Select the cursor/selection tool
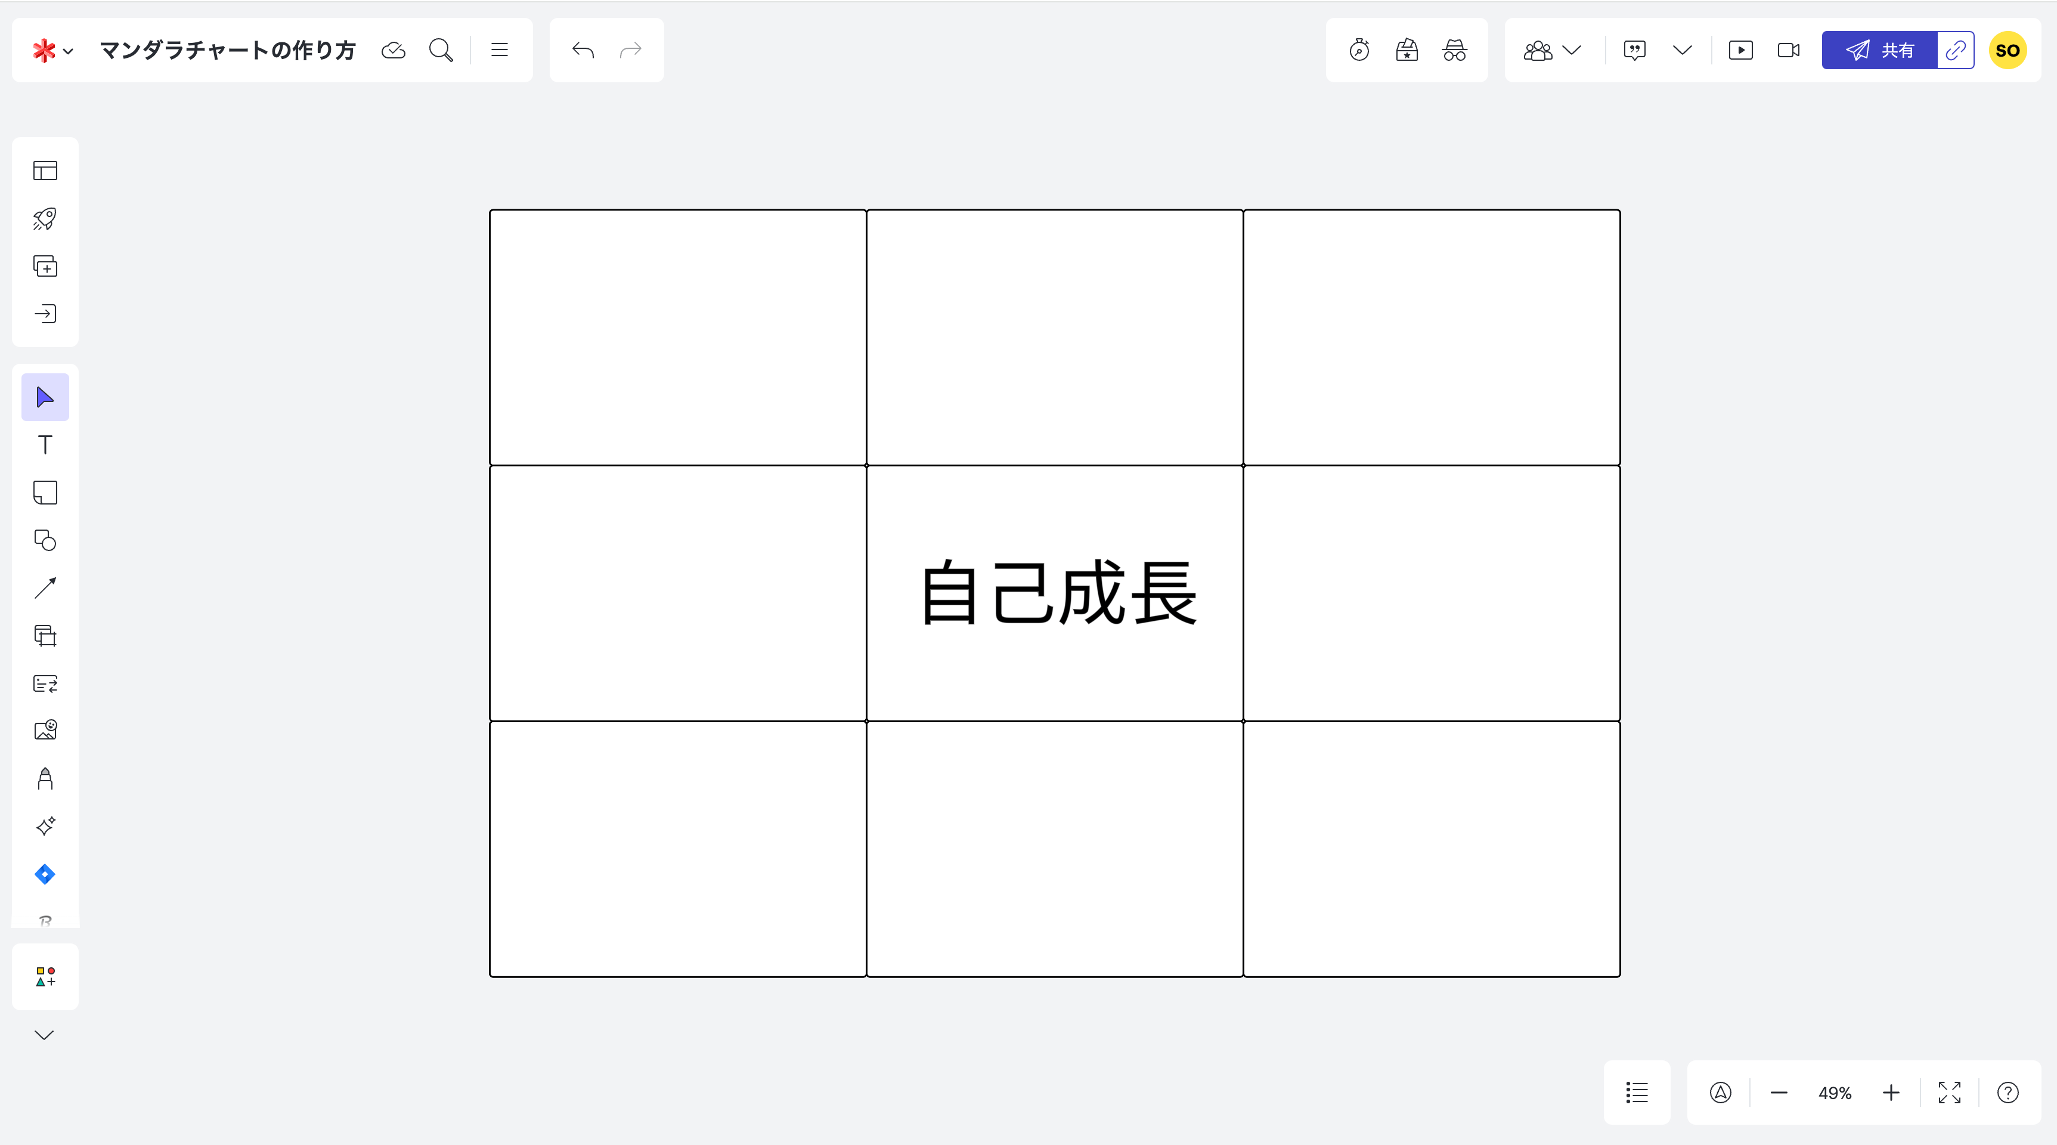Screen dimensions: 2057x1145 click(45, 396)
